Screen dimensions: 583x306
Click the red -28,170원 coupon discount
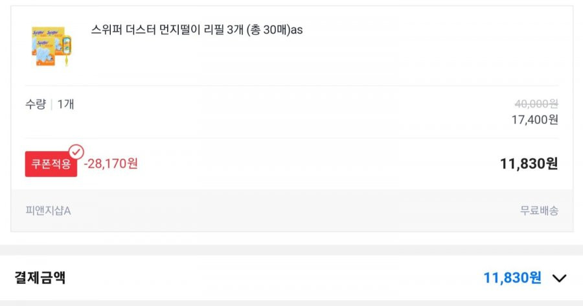[x=111, y=163]
